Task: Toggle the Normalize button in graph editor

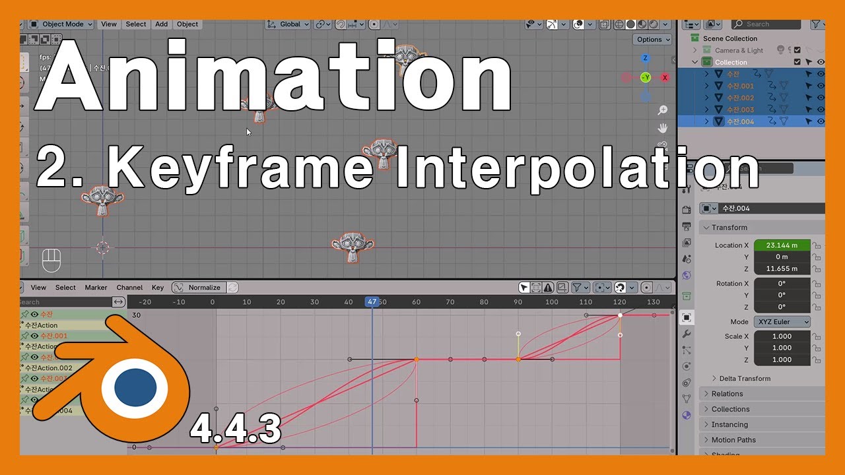Action: (199, 288)
